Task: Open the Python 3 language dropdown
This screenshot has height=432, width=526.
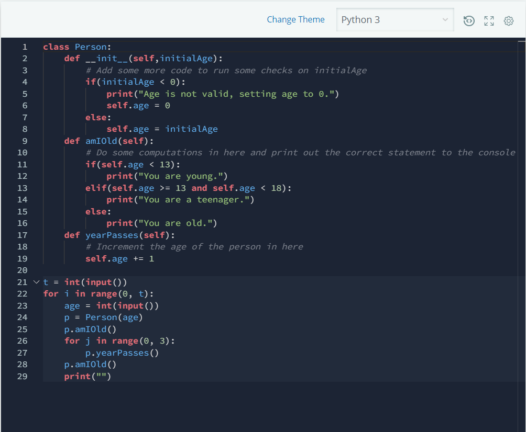Action: [x=395, y=19]
